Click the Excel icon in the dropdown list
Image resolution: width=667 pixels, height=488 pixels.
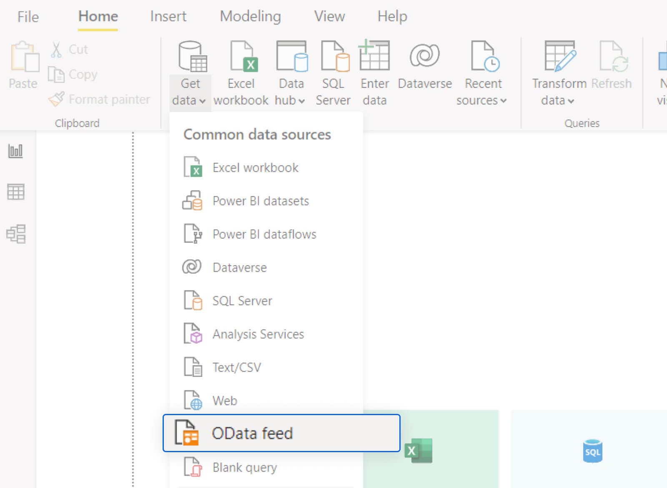[x=193, y=167]
